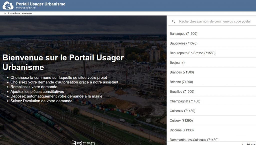The width and height of the screenshot is (256, 145).
Task: Click the breadcrumb arrow before Liste des communes
Action: point(5,13)
